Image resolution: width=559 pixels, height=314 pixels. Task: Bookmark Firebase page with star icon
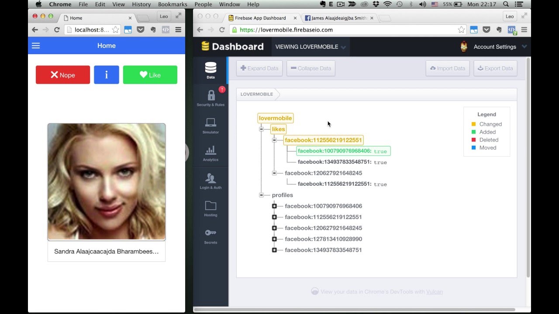coord(461,30)
